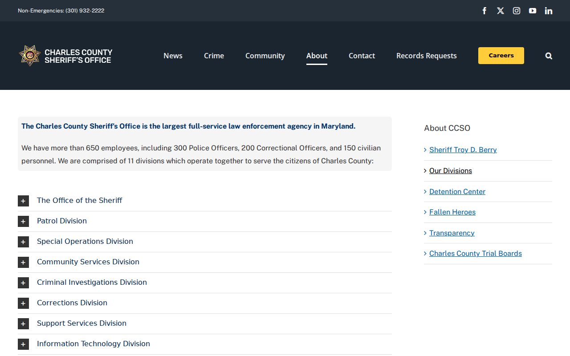
Task: Go to the Contact page
Action: coord(362,56)
